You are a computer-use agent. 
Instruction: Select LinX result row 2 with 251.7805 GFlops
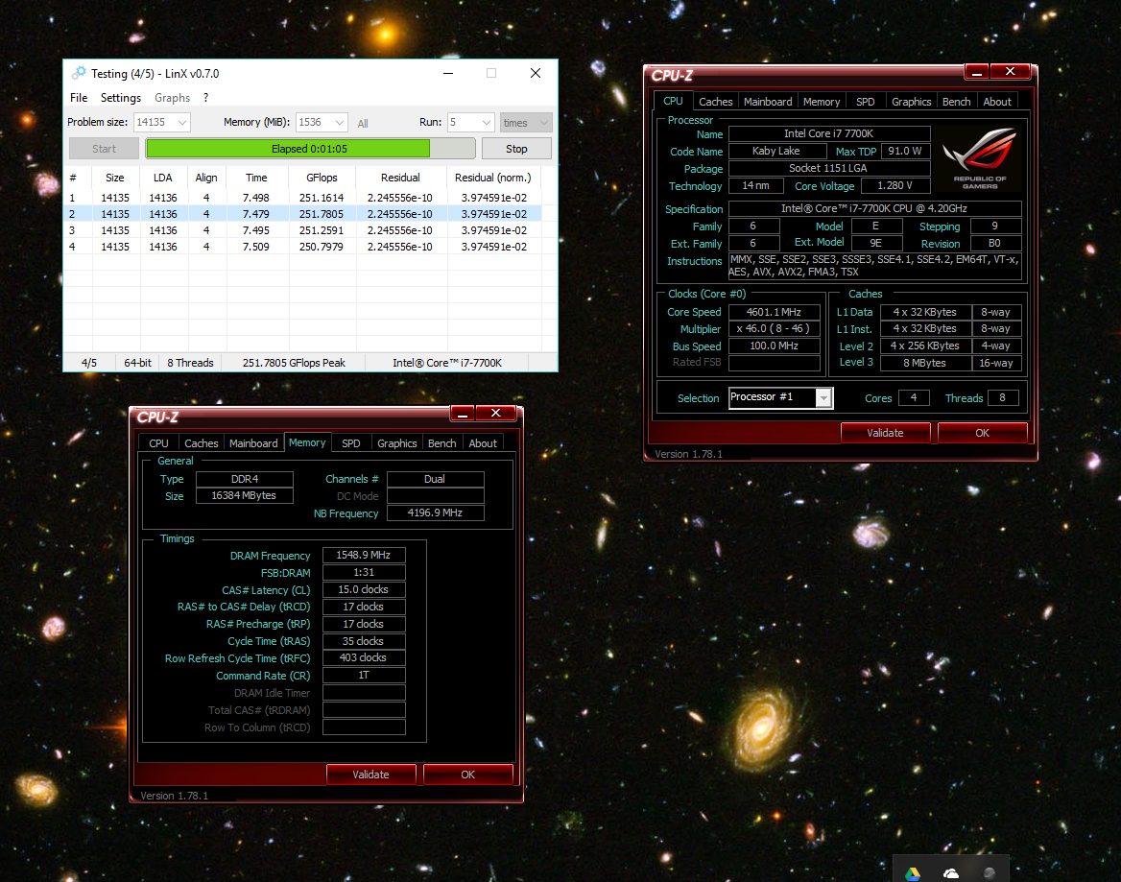302,214
